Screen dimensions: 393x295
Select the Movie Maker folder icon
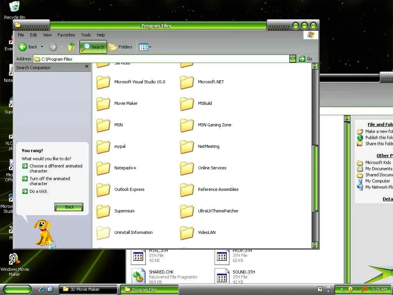103,104
